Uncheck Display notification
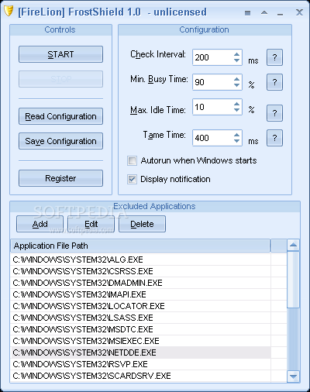This screenshot has width=310, height=392. 132,179
